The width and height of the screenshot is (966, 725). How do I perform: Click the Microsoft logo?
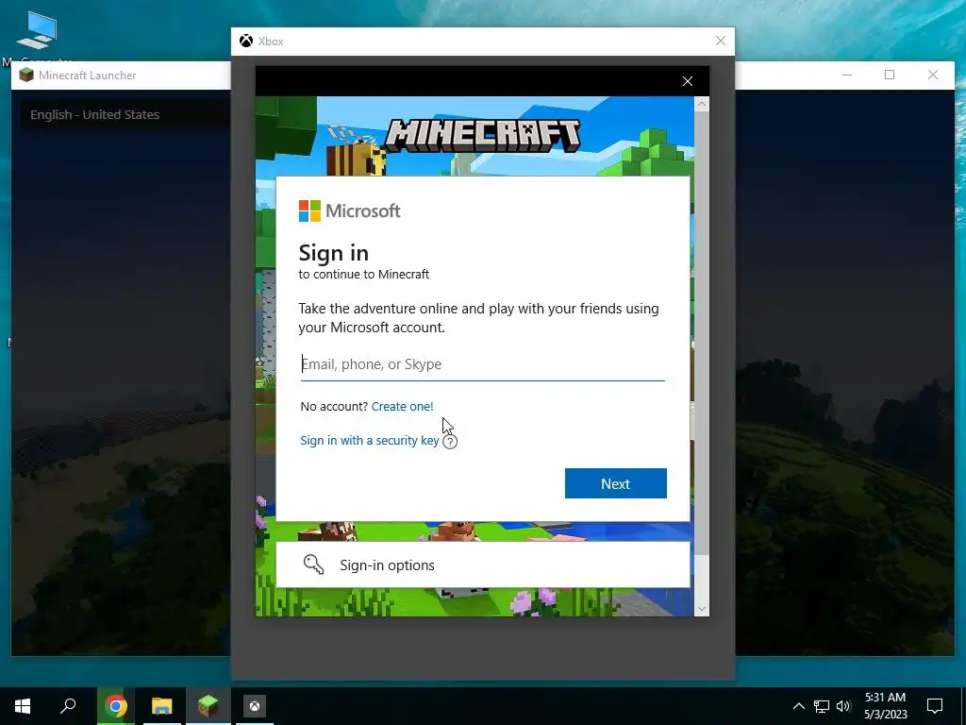coord(349,211)
